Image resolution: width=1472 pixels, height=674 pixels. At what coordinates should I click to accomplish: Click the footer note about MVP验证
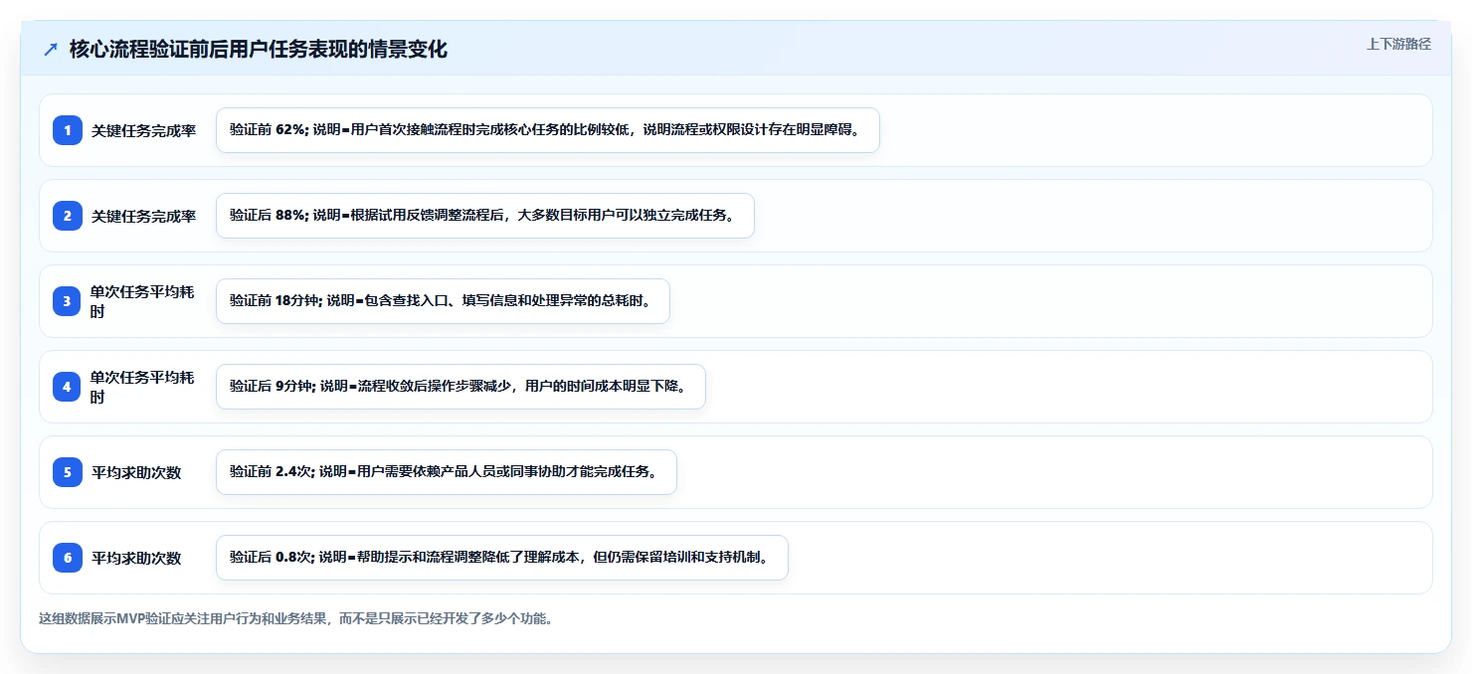(295, 618)
